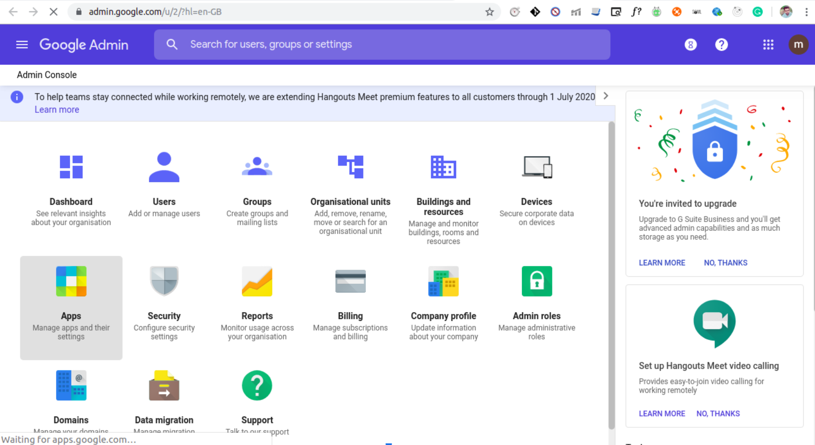Open the Dashboard icon
The height and width of the screenshot is (445, 815).
coord(71,167)
